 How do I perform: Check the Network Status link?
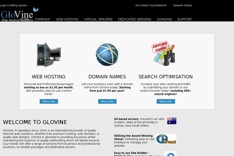pos(183,5)
